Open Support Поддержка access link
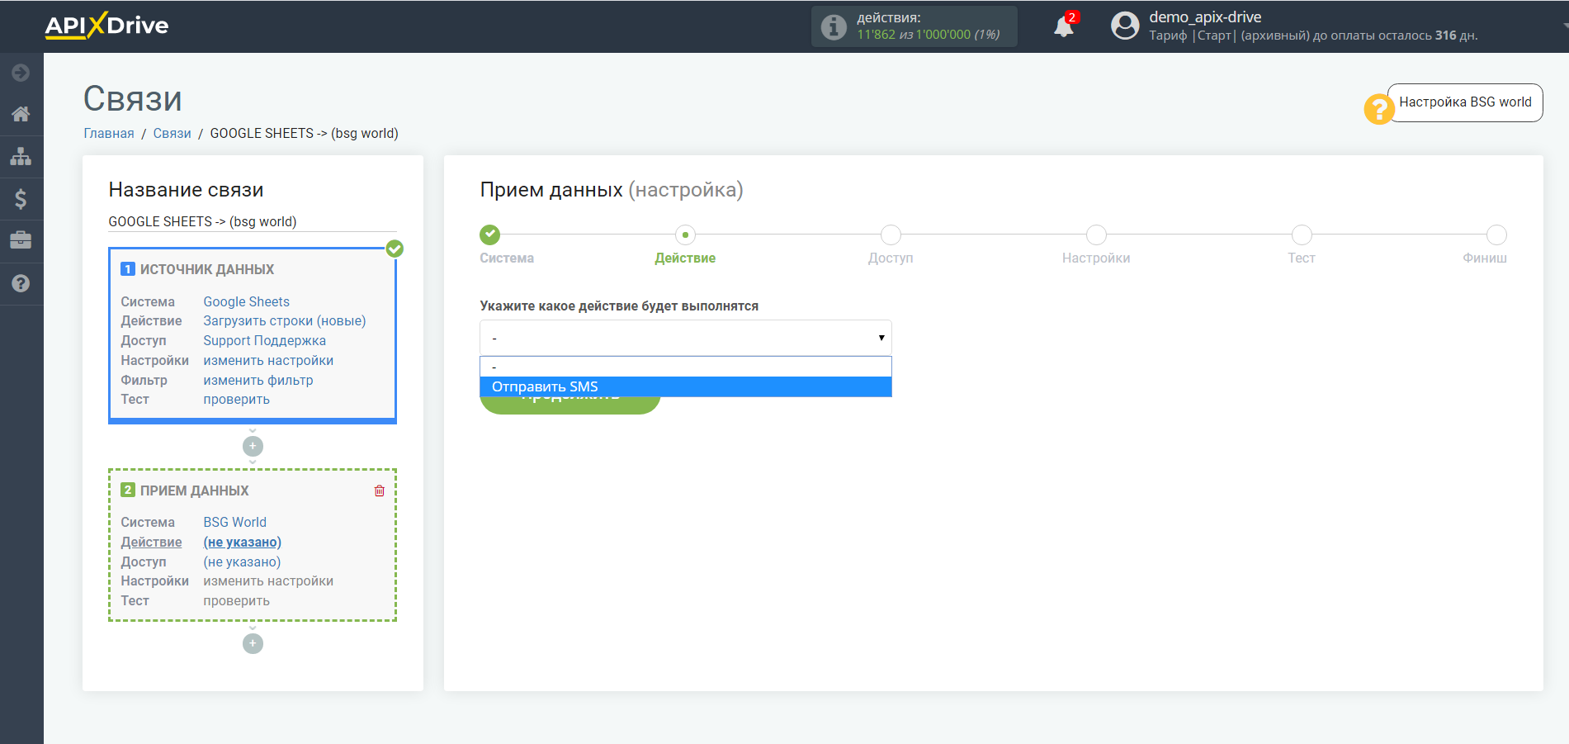1569x744 pixels. (x=264, y=340)
